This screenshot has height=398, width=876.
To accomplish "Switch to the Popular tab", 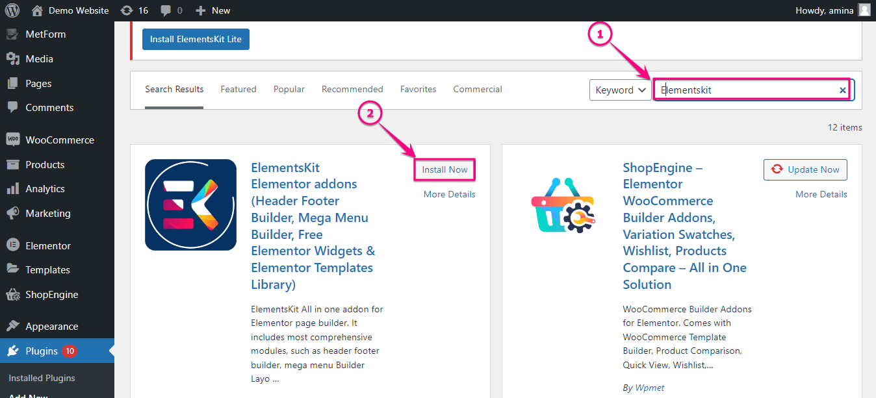I will tap(289, 90).
